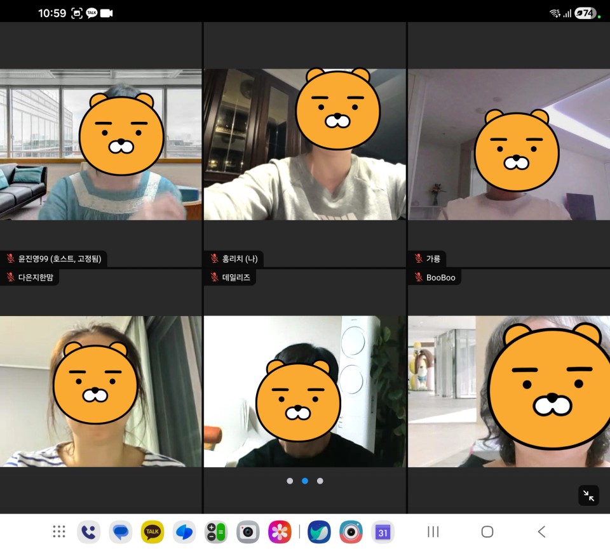The height and width of the screenshot is (549, 610).
Task: Open the Recents navigation button
Action: point(433,532)
